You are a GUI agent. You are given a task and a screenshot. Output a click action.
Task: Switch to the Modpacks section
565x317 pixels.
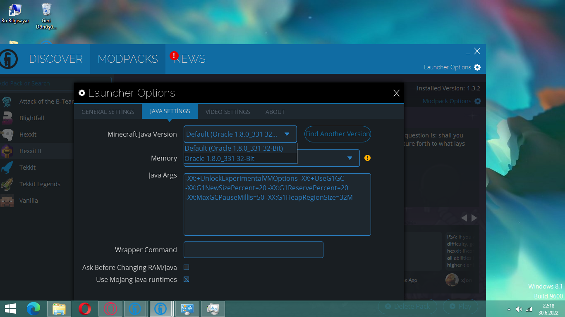(128, 59)
